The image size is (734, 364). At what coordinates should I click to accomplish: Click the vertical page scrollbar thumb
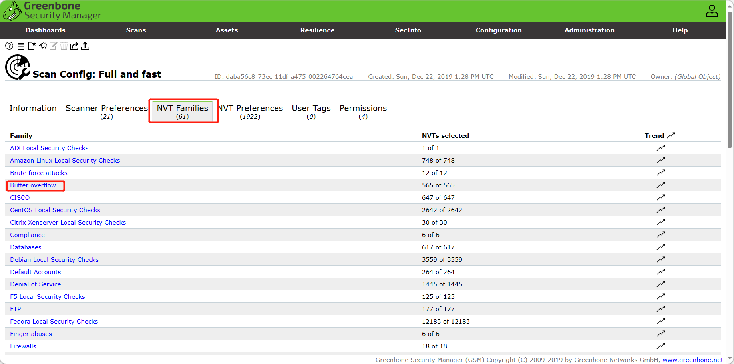pyautogui.click(x=730, y=80)
